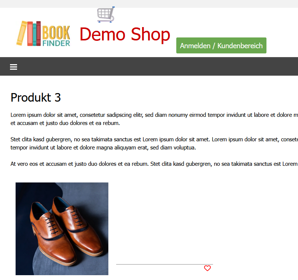
Task: Add Produkt 3 to wishlist via heart icon
Action: 207,268
